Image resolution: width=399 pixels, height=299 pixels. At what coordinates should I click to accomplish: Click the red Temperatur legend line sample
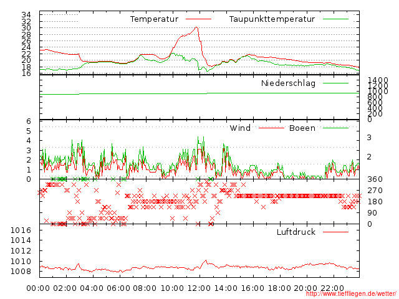tap(198, 19)
